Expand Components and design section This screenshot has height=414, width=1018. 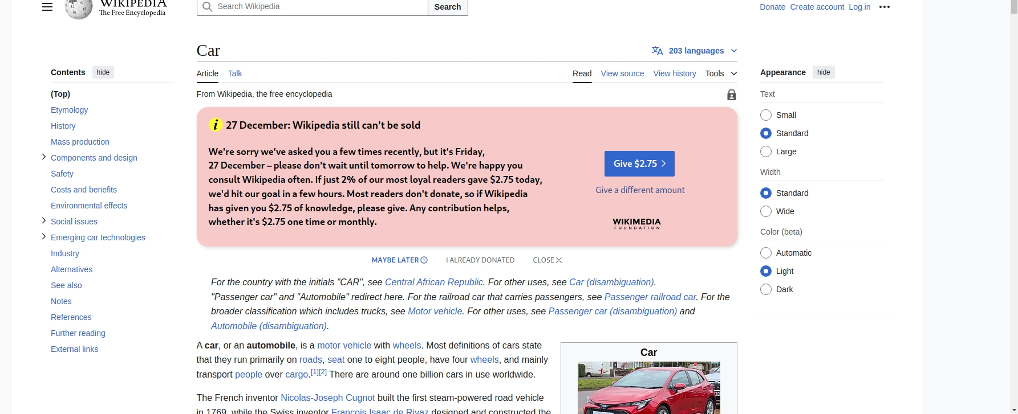44,157
